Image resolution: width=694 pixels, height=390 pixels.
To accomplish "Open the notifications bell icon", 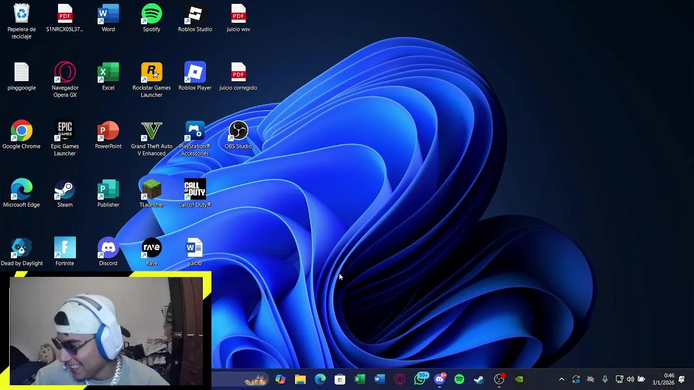I will click(x=682, y=379).
